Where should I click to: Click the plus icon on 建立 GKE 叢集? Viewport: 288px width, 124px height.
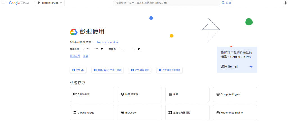132,70
